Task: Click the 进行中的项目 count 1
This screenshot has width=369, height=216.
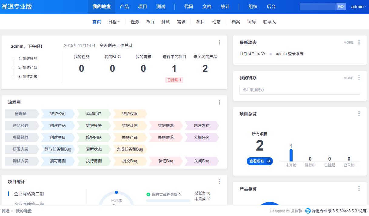Action: (x=174, y=69)
